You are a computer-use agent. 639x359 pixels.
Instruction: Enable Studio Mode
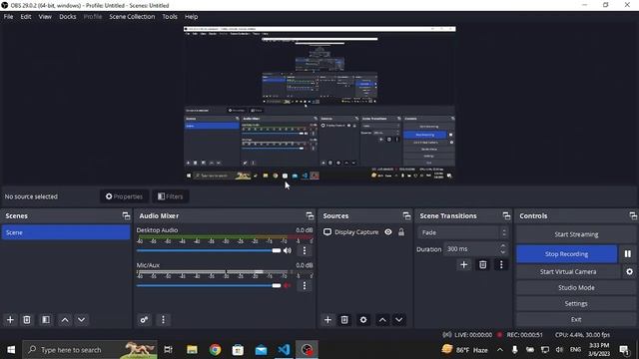576,288
